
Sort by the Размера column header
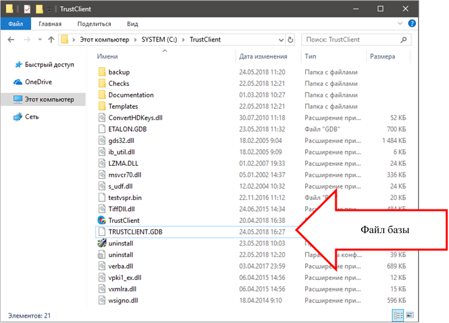click(x=382, y=56)
